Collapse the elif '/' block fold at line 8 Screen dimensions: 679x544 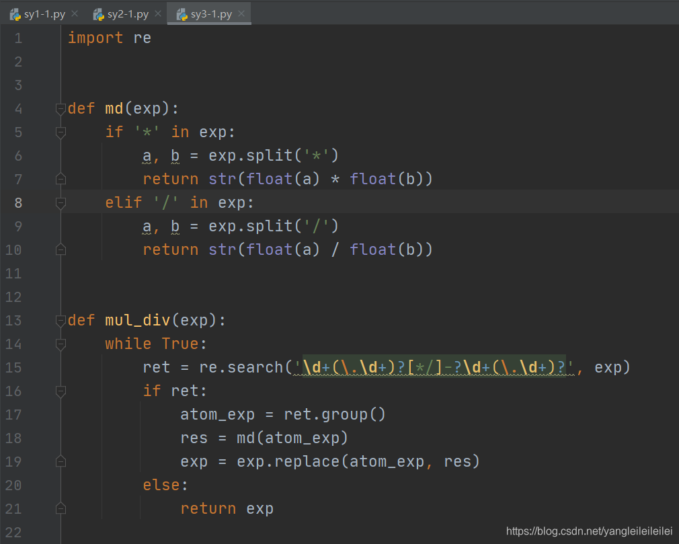(61, 202)
